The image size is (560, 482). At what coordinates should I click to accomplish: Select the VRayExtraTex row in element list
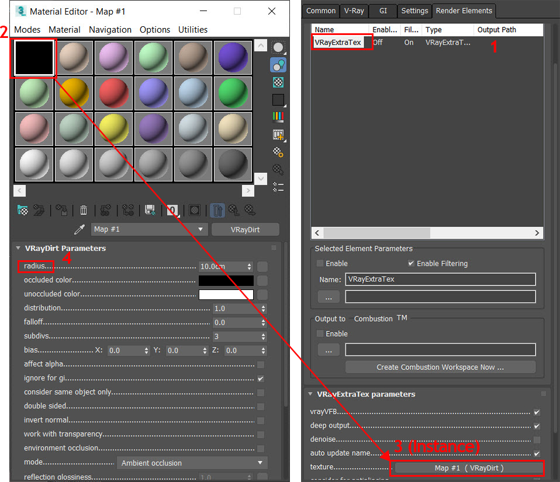pos(427,43)
